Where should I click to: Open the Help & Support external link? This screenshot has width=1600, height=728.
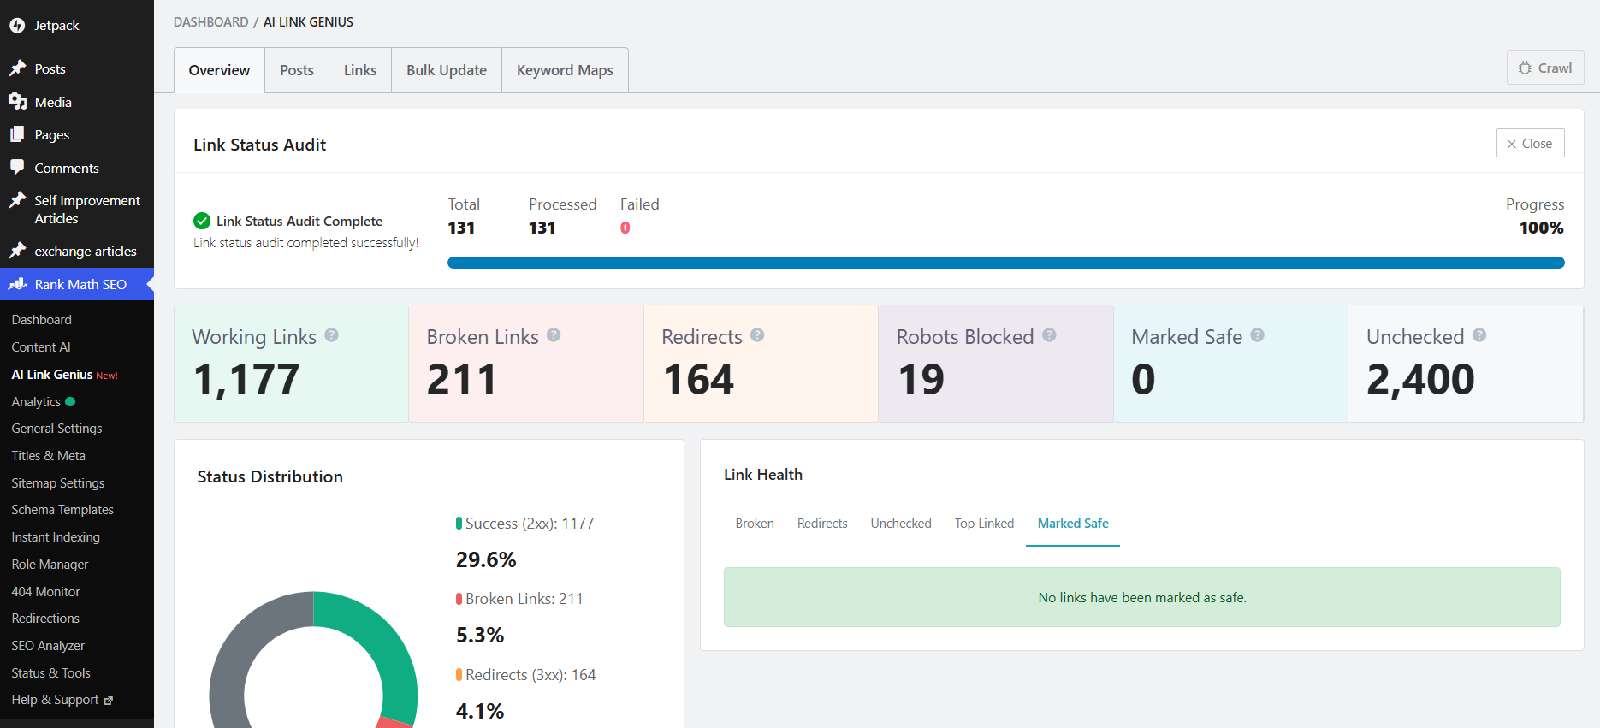pos(62,700)
